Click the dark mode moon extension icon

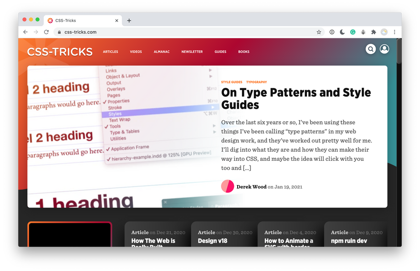point(342,32)
